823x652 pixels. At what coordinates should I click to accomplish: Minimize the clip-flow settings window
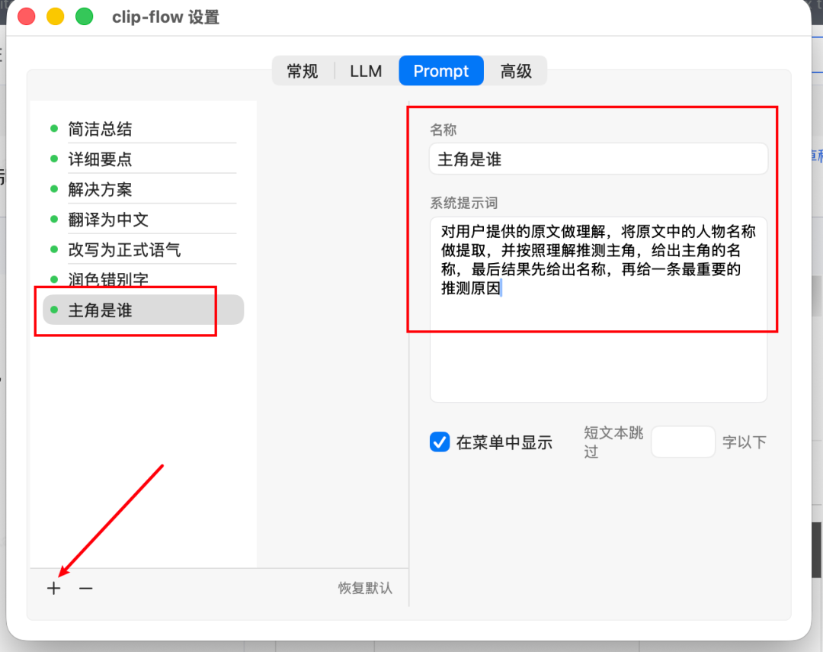coord(56,17)
